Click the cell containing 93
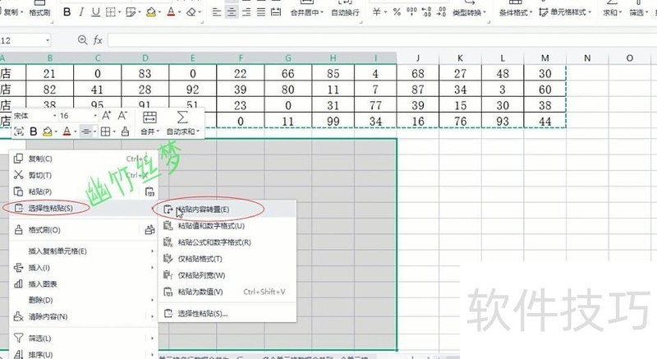This screenshot has width=657, height=359. [503, 122]
